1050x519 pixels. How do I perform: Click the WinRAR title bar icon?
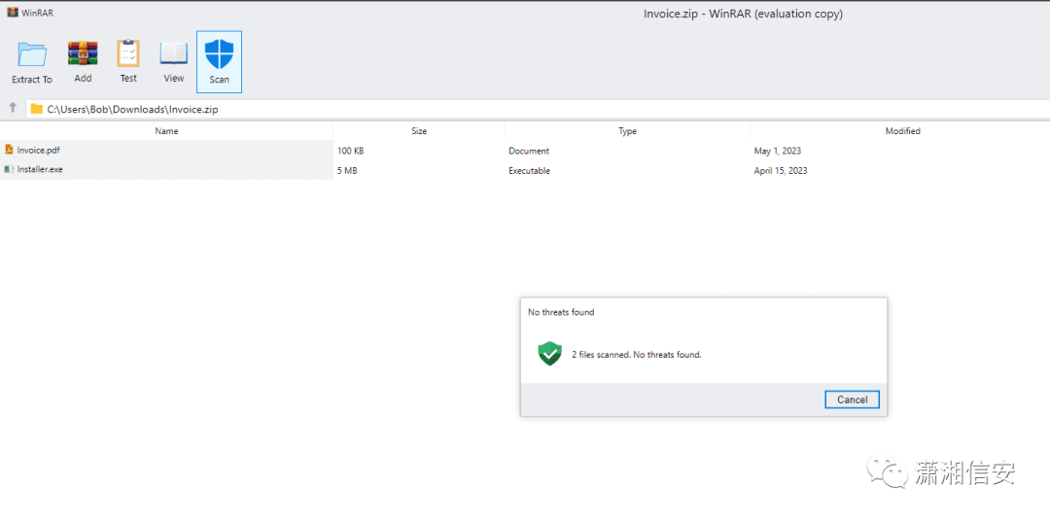pos(12,12)
